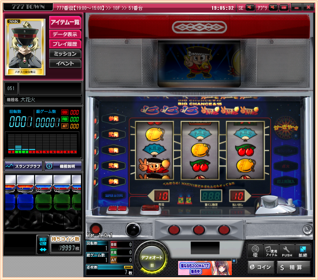The height and width of the screenshot is (280, 318).
Task: Mute the SE sound effects speaker
Action: pos(250,8)
